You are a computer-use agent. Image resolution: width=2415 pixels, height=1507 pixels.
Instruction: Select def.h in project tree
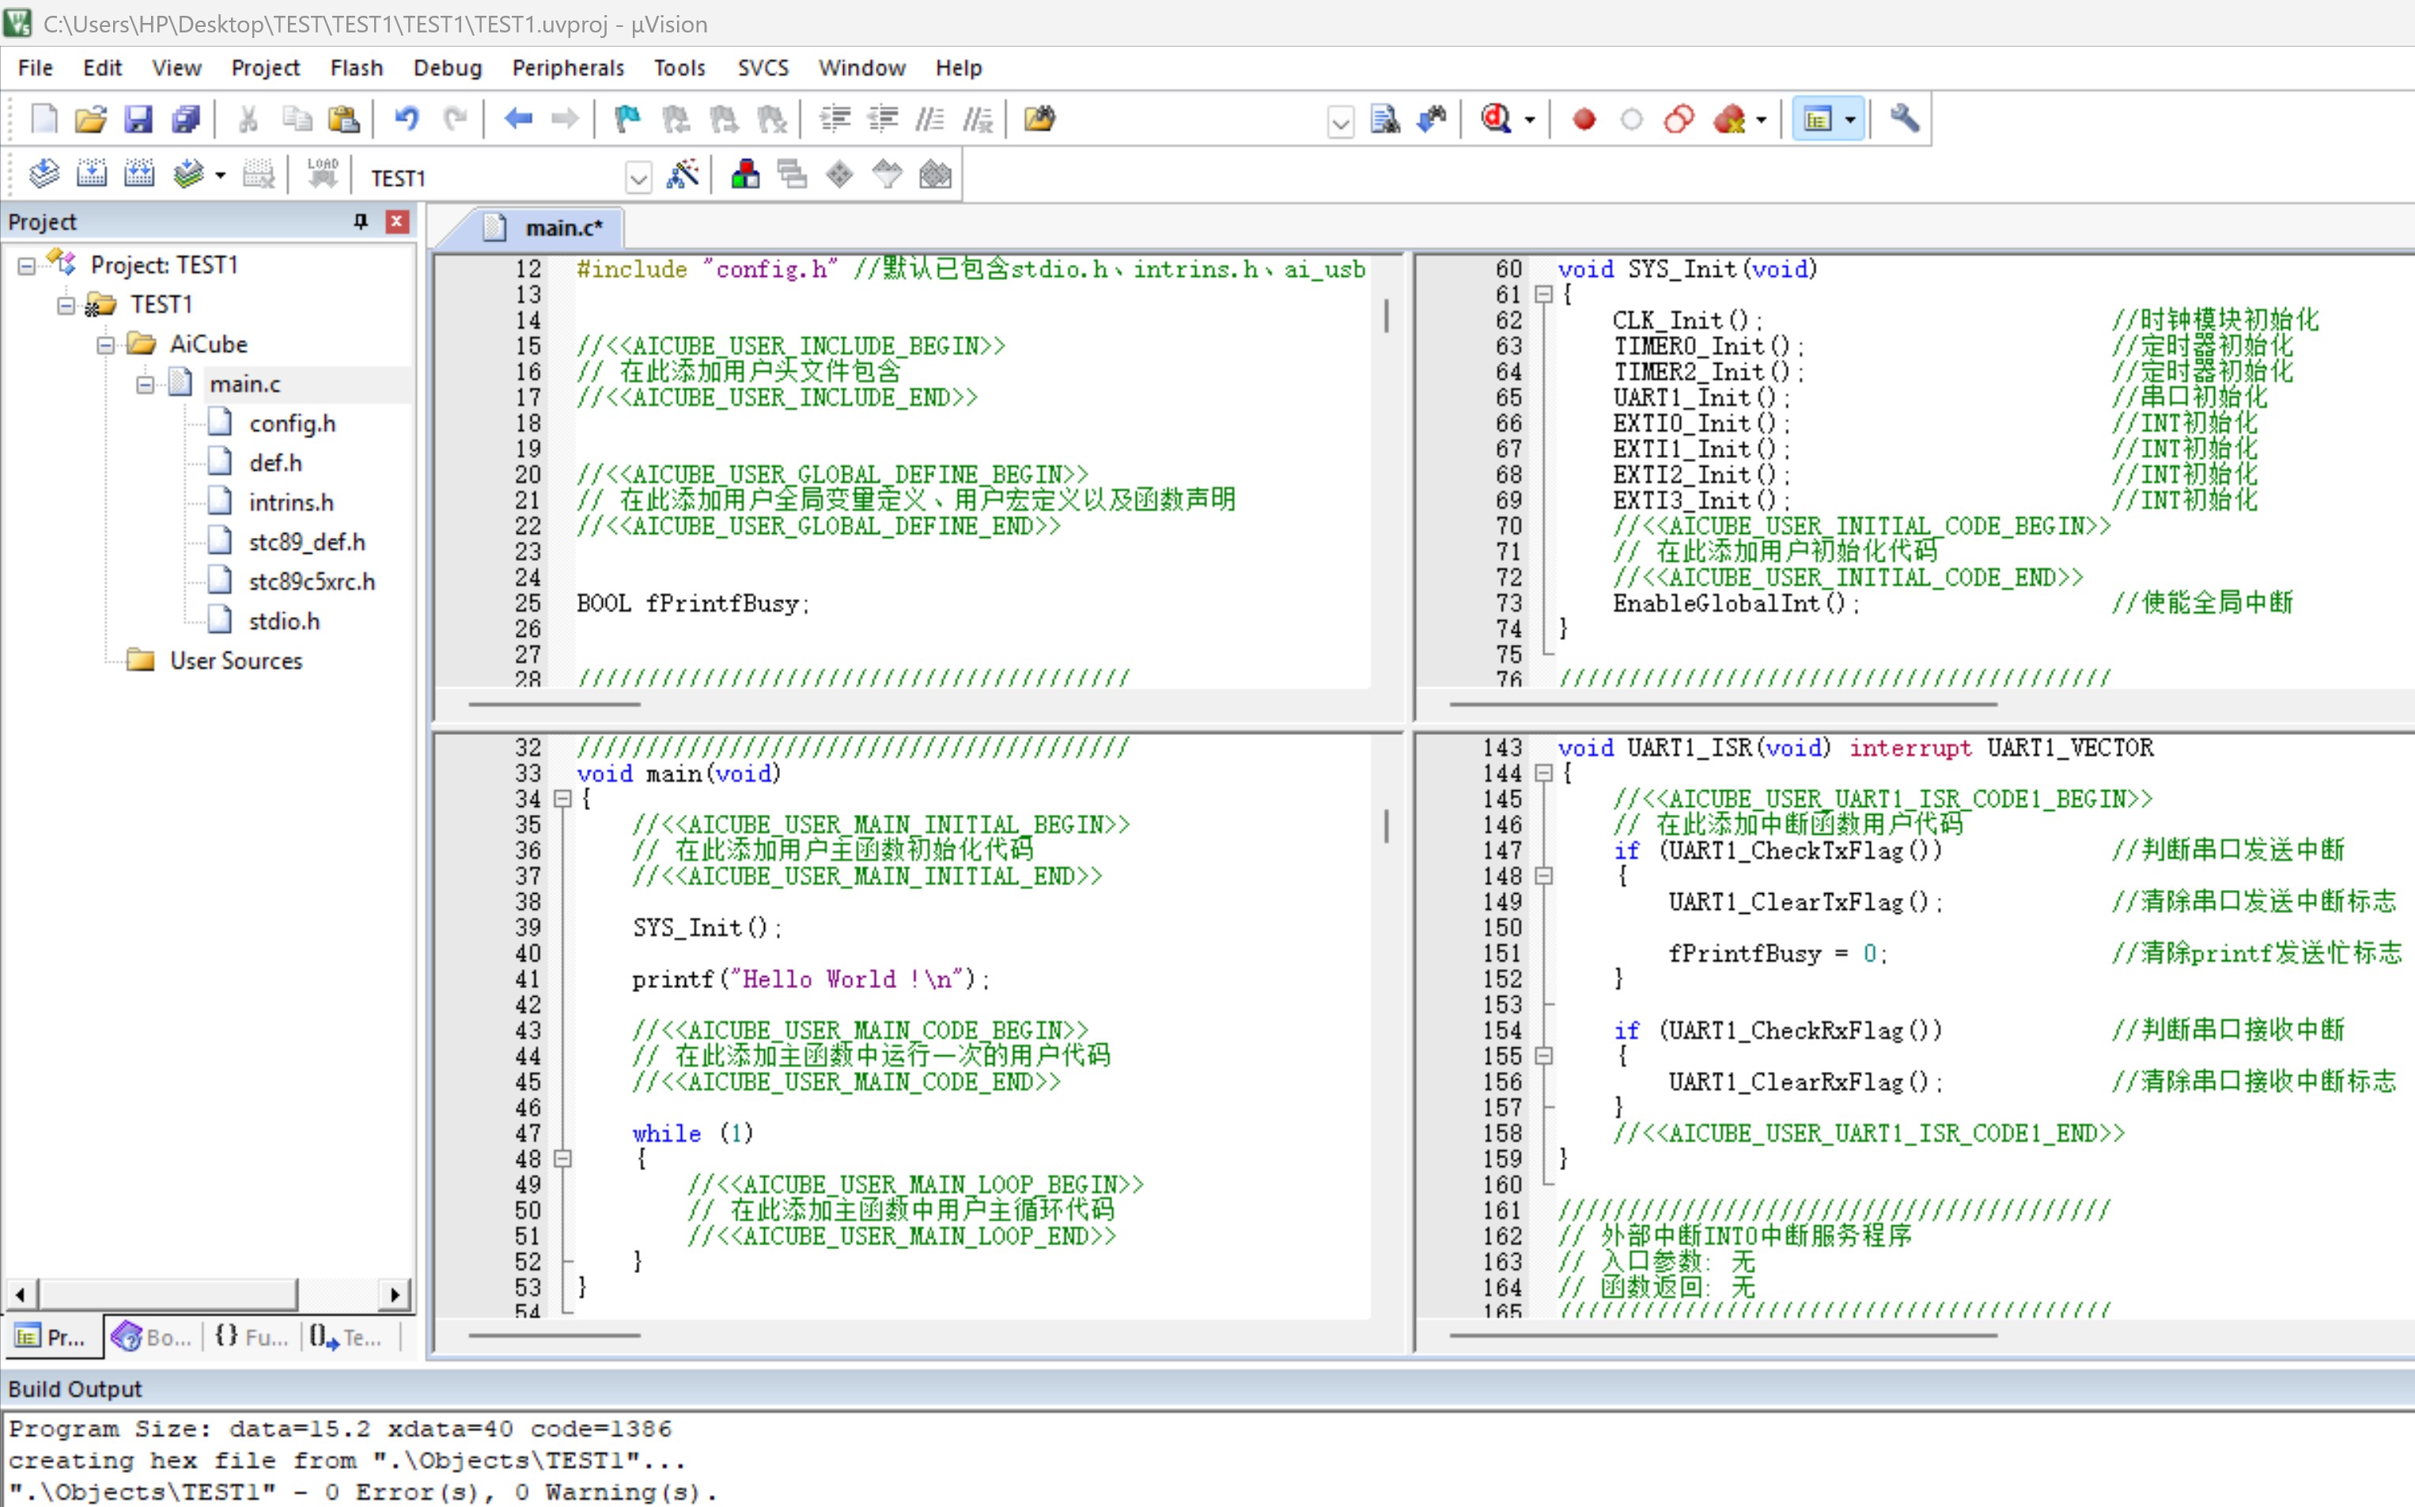click(275, 464)
